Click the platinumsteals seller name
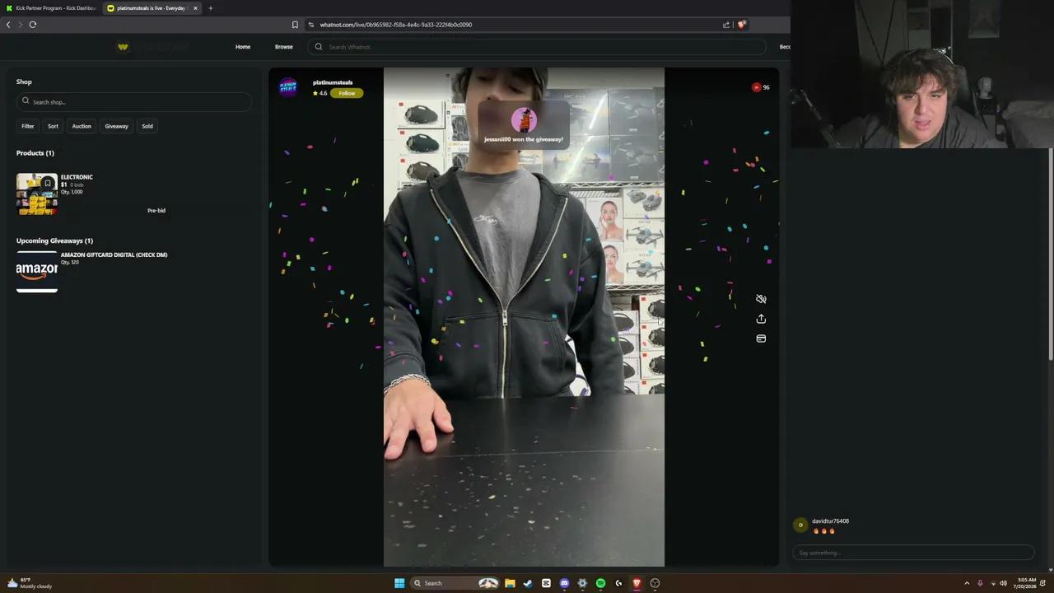The image size is (1054, 593). (x=333, y=82)
